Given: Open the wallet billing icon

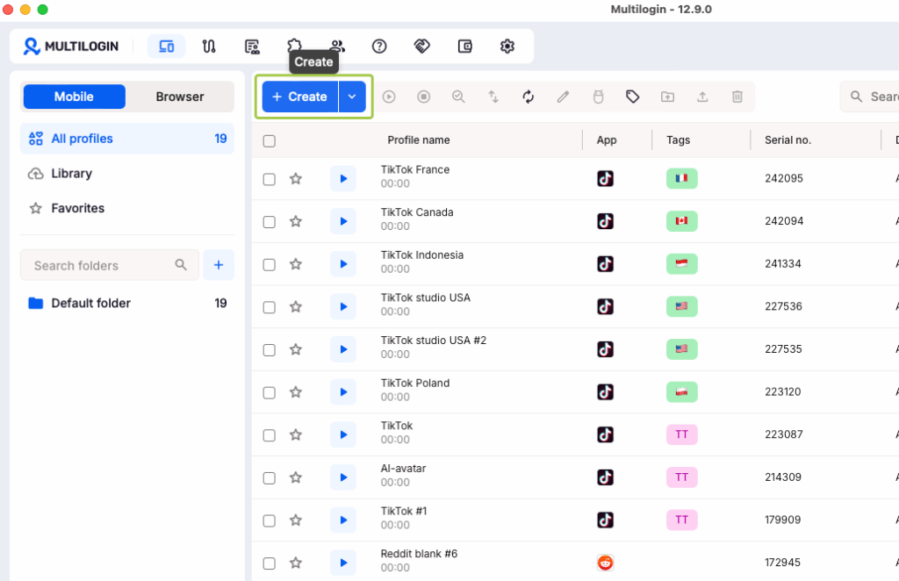Looking at the screenshot, I should pyautogui.click(x=465, y=47).
